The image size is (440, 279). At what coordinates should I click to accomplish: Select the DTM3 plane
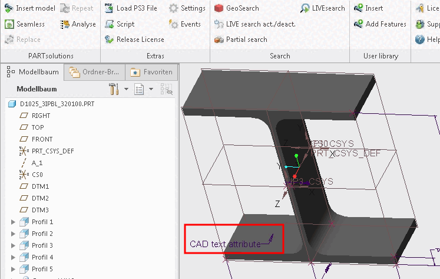40,210
